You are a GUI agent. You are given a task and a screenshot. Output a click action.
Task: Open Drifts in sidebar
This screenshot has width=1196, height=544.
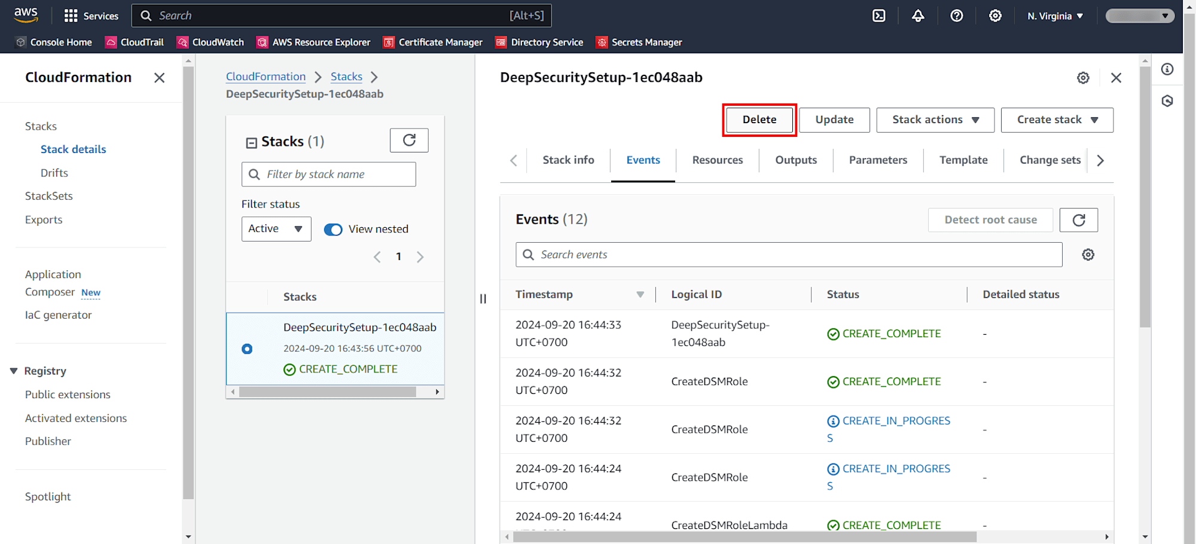(54, 173)
